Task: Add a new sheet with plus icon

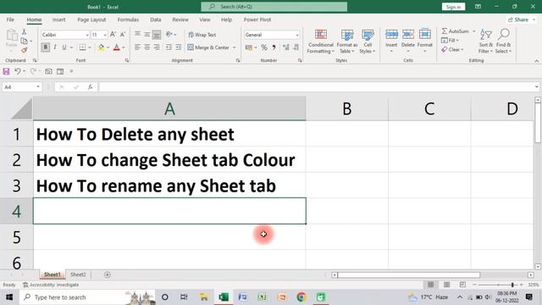Action: tap(108, 274)
